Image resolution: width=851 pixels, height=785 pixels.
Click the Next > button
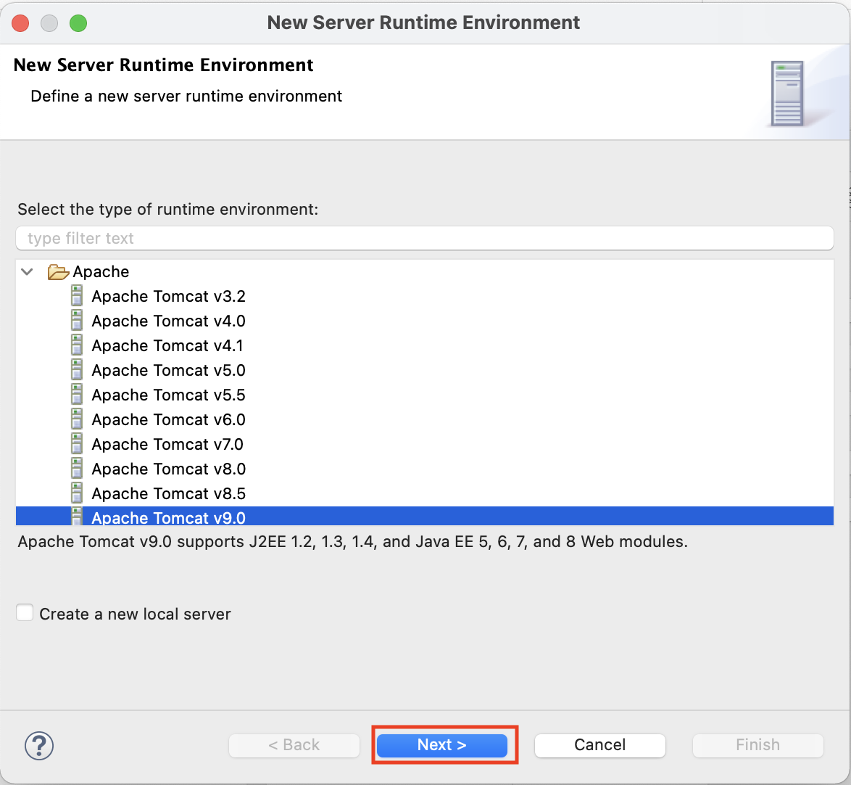(441, 745)
